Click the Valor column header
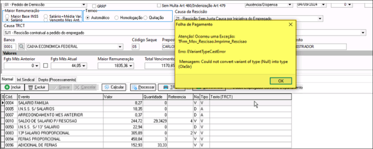 coord(123,97)
